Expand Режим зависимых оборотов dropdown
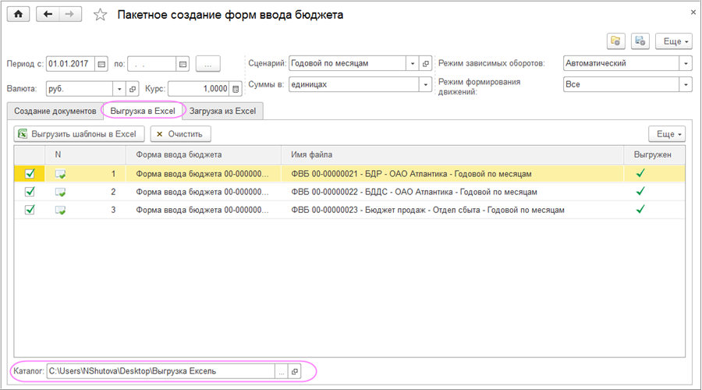 (x=685, y=64)
